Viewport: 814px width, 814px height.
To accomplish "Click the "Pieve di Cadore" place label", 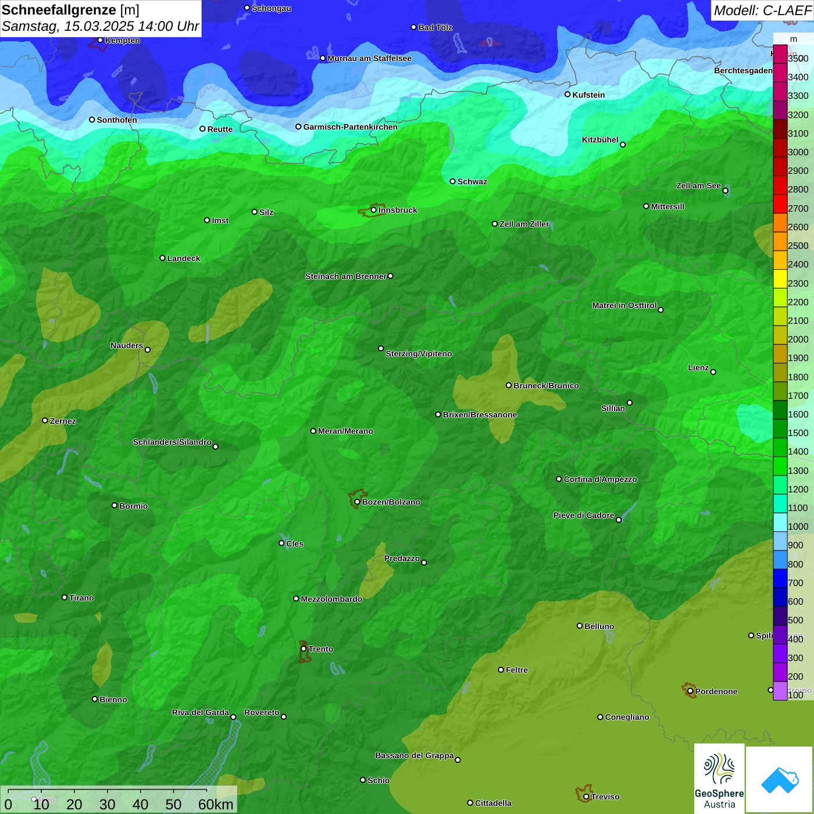I will pyautogui.click(x=584, y=515).
